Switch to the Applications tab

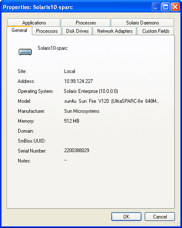(x=34, y=22)
